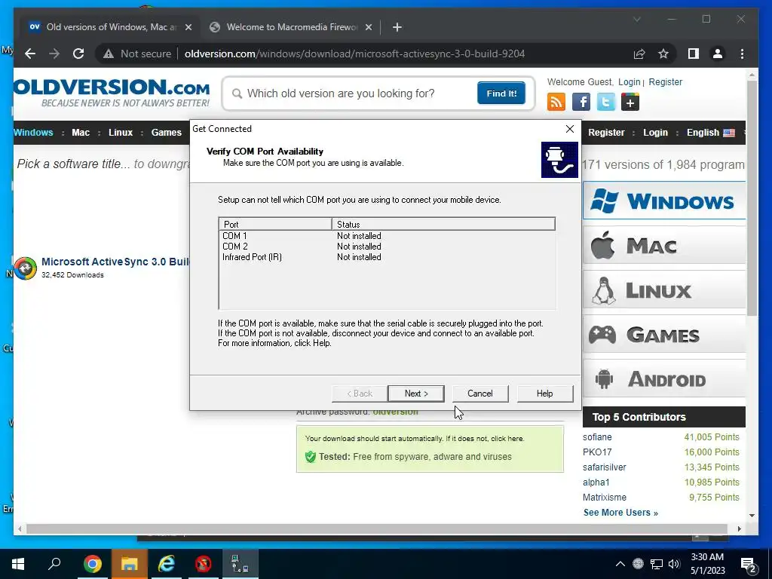Switch to Welcome to Macromedia Fireworks tab
The height and width of the screenshot is (579, 772).
(x=290, y=27)
